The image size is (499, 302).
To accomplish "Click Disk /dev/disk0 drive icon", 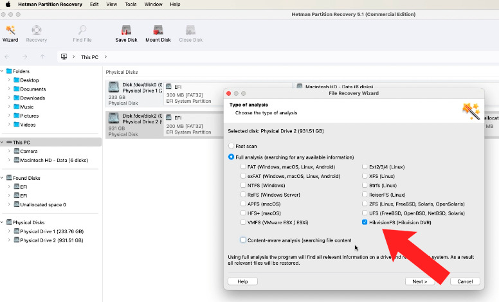I will click(x=114, y=87).
